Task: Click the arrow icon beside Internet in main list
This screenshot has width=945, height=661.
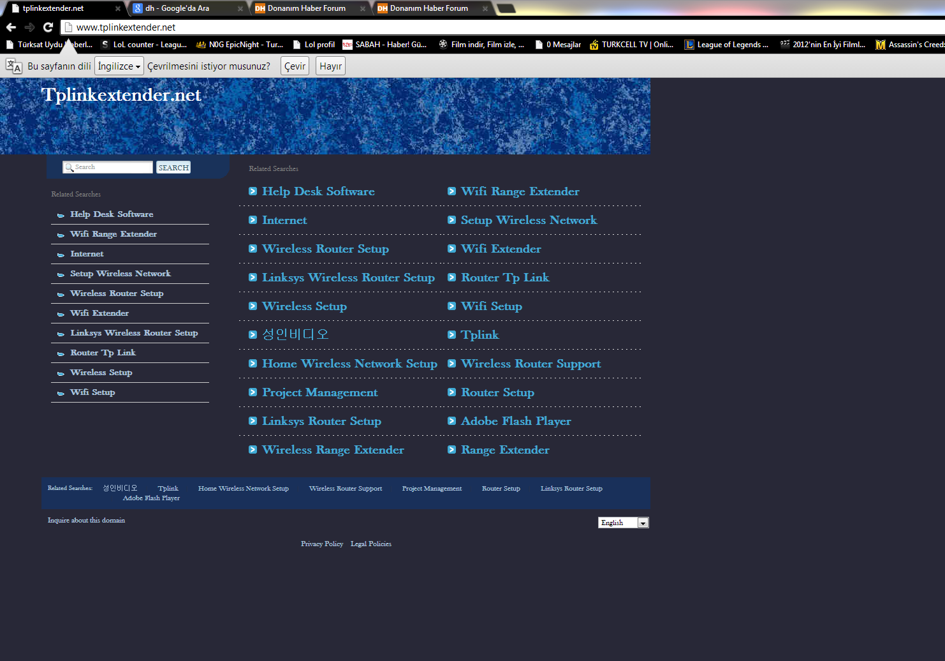Action: pyautogui.click(x=253, y=220)
